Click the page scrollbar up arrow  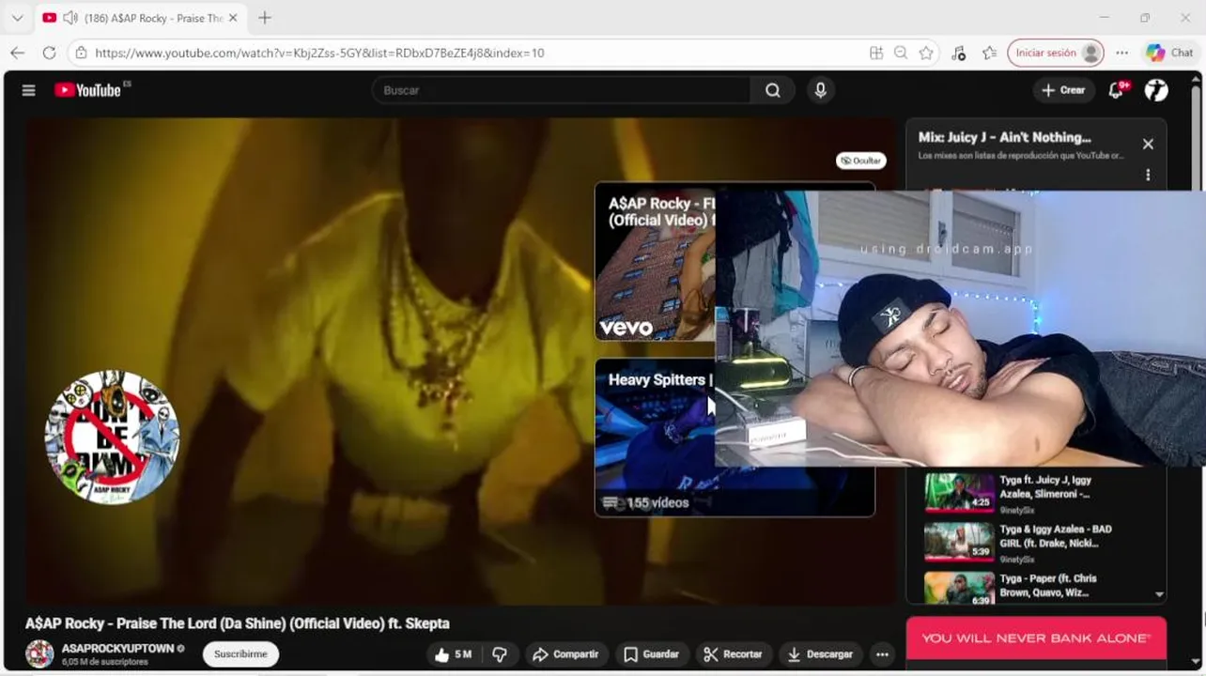pos(1196,79)
